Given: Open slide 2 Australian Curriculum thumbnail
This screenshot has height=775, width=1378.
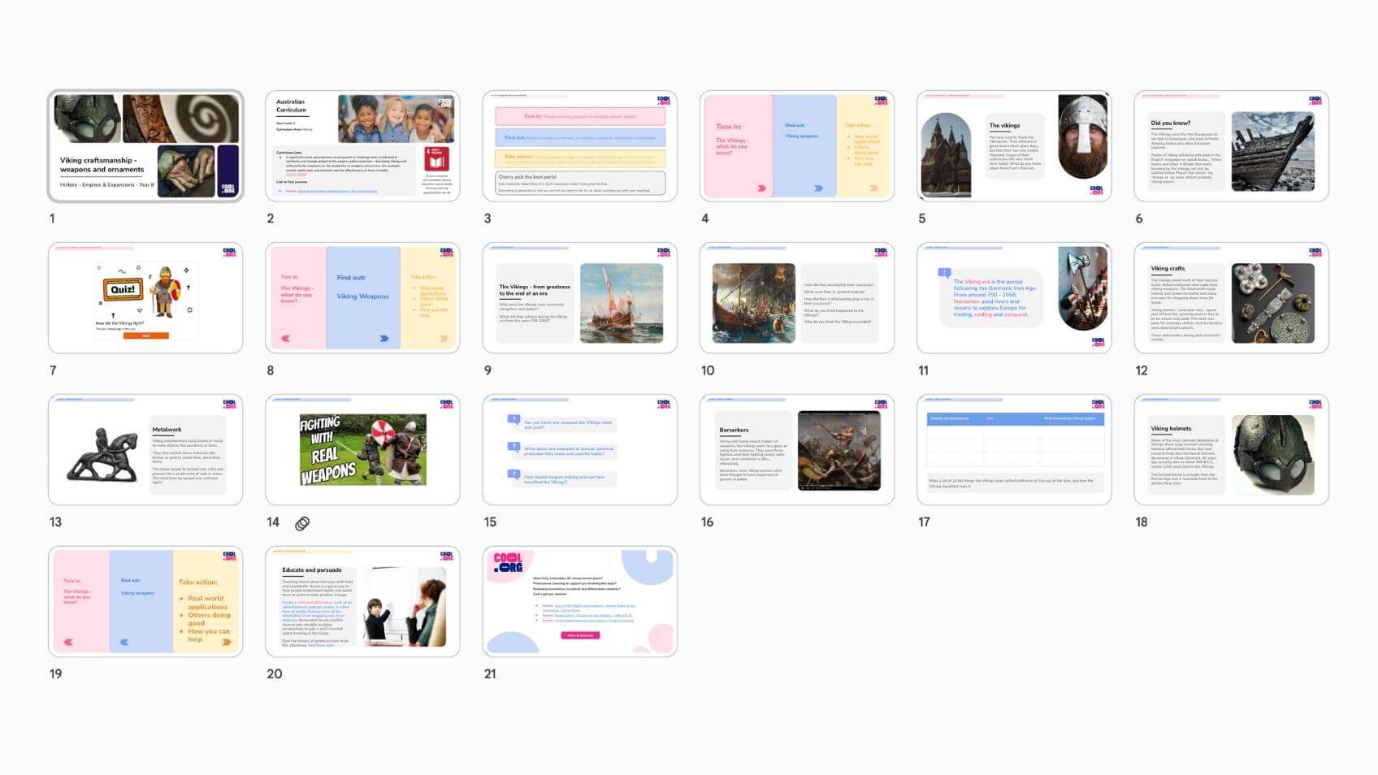Looking at the screenshot, I should click(x=362, y=146).
